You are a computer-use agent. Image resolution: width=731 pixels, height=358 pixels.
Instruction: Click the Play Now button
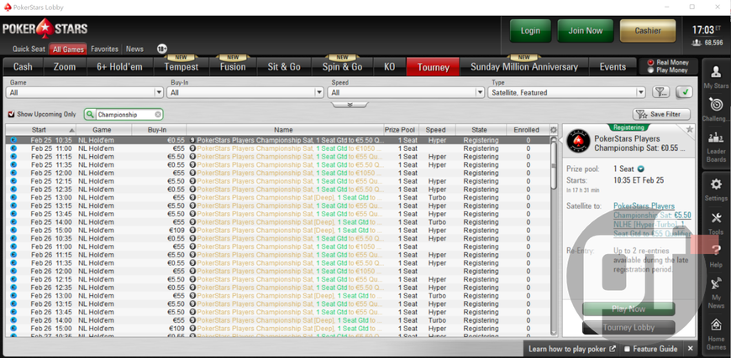pyautogui.click(x=628, y=309)
